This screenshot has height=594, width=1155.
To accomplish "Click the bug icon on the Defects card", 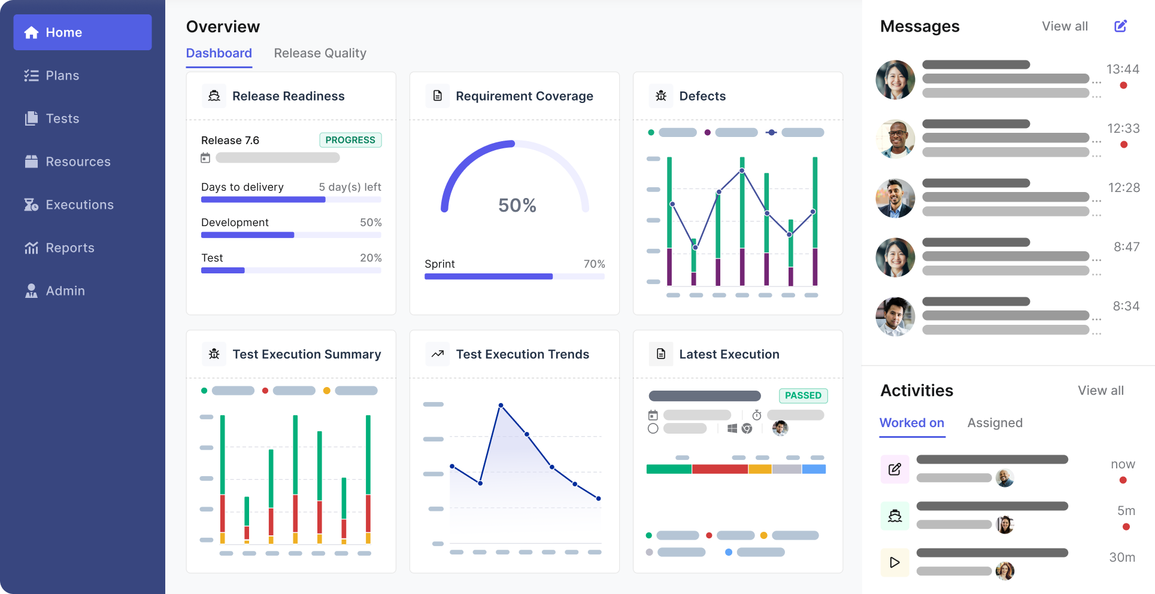I will click(x=661, y=96).
